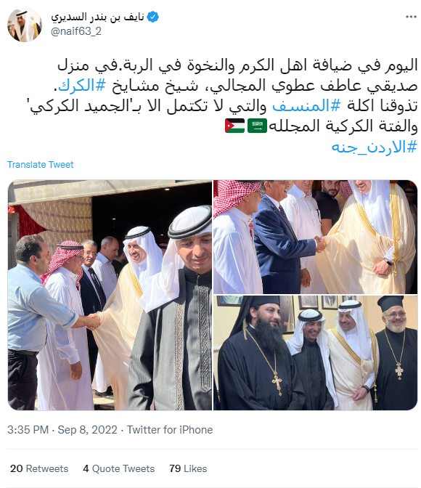Open the #الاردن_جنه hashtag
This screenshot has height=488, width=421.
point(374,147)
